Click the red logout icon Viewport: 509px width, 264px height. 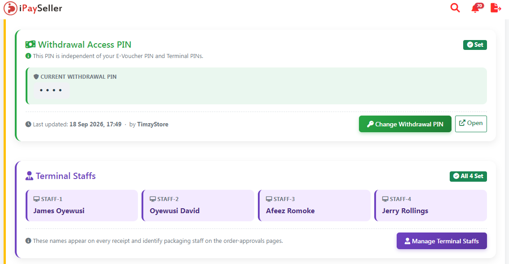point(496,8)
